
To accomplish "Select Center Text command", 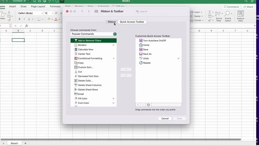I will (x=93, y=54).
